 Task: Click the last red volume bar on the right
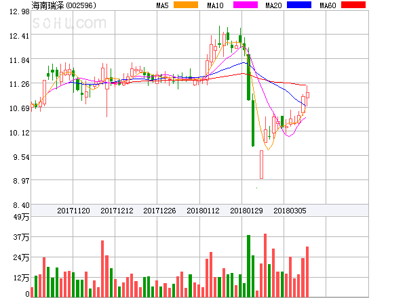tap(307, 272)
